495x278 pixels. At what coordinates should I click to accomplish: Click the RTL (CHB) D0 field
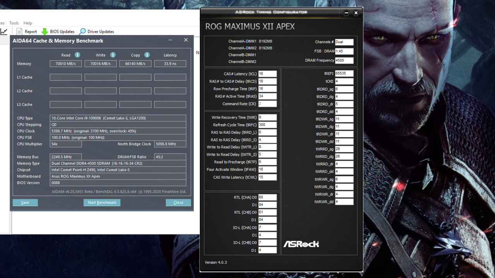coord(267,212)
